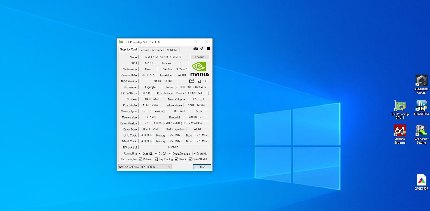Click the Default Clock field 1410 MHz
This screenshot has height=211, width=430.
(146, 141)
